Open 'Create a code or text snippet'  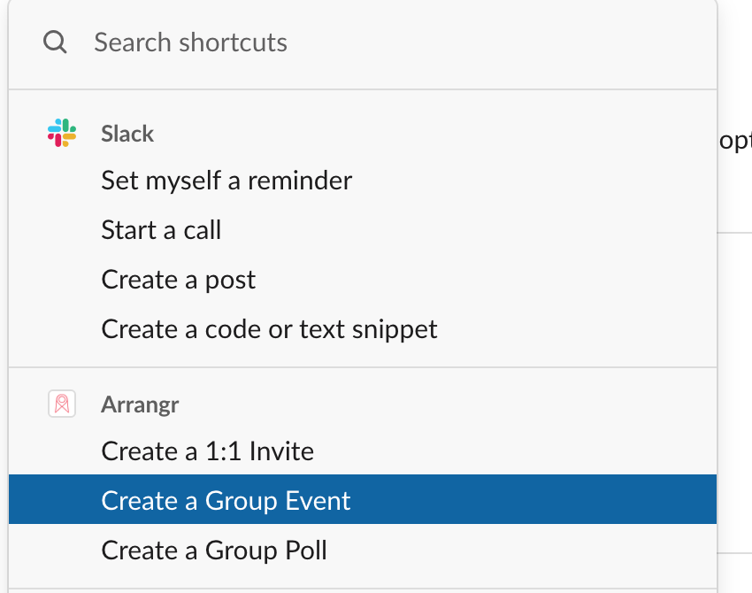tap(269, 329)
